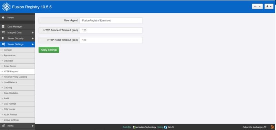Expand the Kafka menu arrow
This screenshot has width=276, height=130.
(x=32, y=126)
